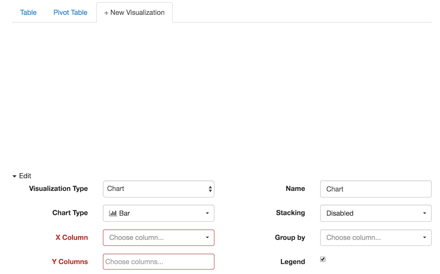Screen dimensions: 440x274
Task: Click the caret arrow in Group by dropdown
Action: pyautogui.click(x=424, y=238)
